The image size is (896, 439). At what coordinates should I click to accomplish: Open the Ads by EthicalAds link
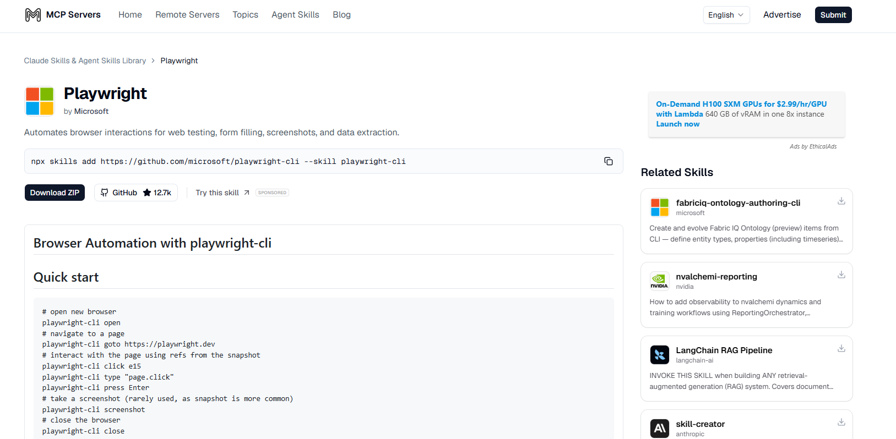pos(813,146)
